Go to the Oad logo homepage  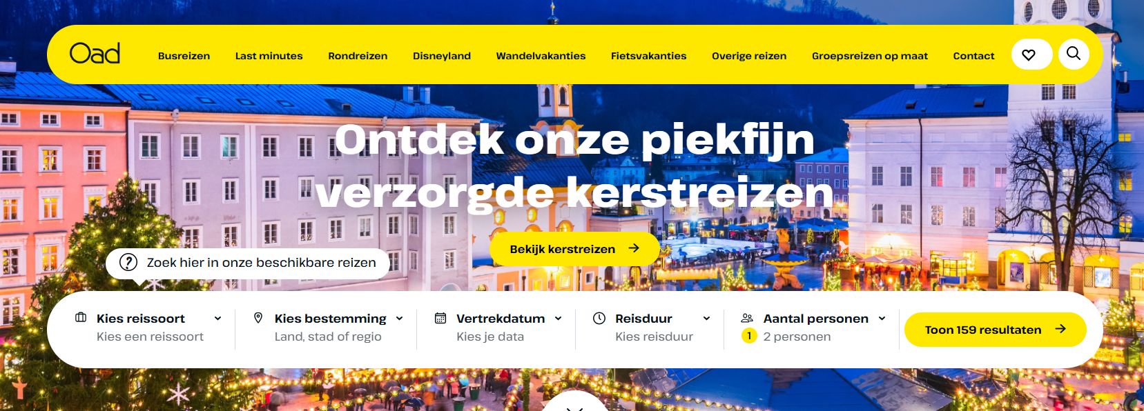pos(95,54)
